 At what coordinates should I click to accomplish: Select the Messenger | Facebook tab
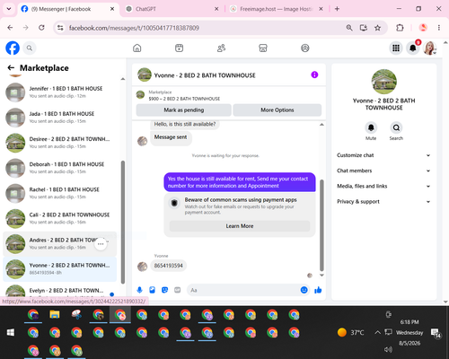[x=68, y=9]
